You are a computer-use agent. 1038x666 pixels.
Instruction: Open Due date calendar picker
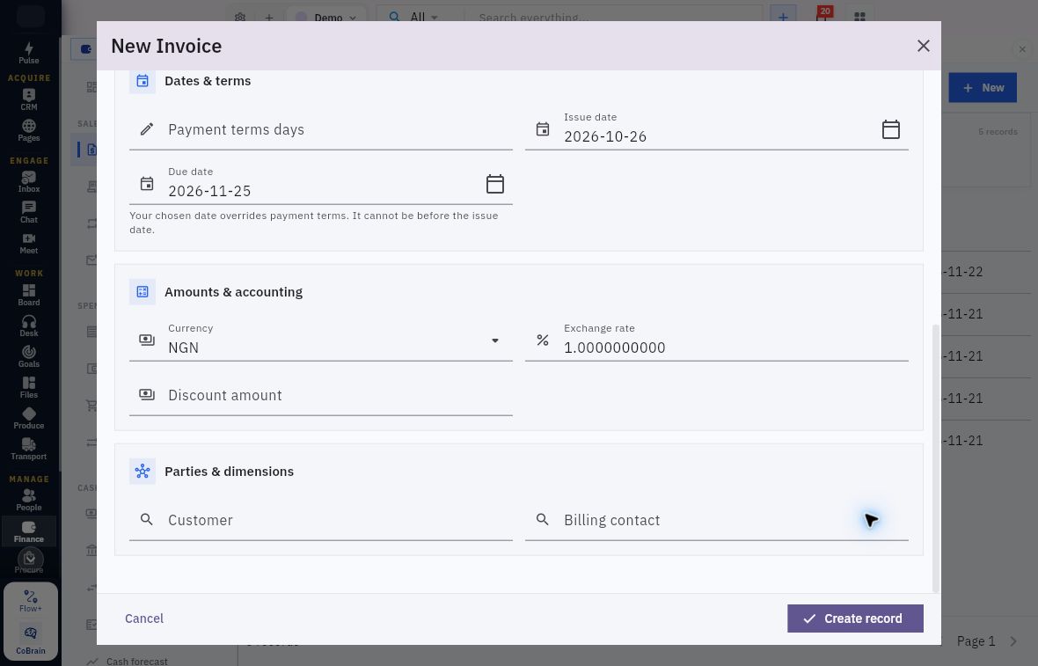494,183
